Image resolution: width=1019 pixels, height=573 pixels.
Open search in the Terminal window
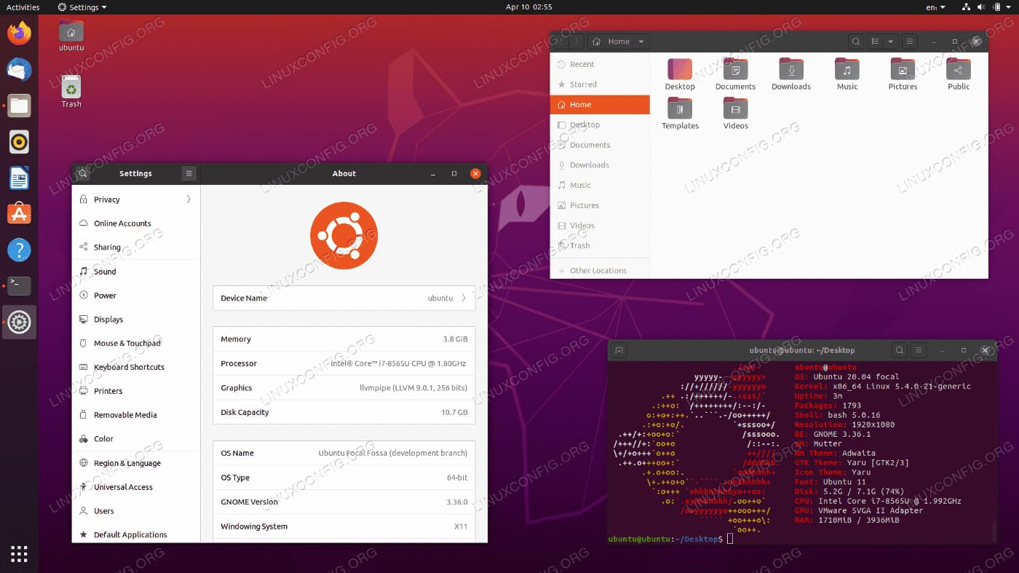tap(899, 350)
